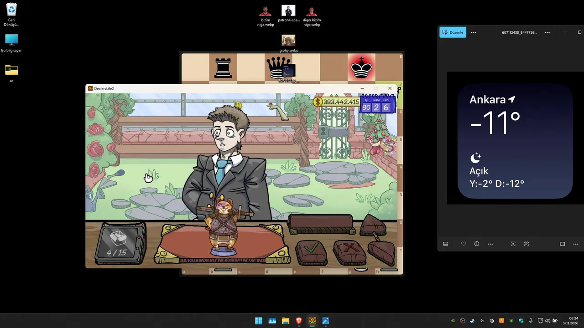Click the gold coin money counter
The height and width of the screenshot is (328, 584).
tap(337, 102)
